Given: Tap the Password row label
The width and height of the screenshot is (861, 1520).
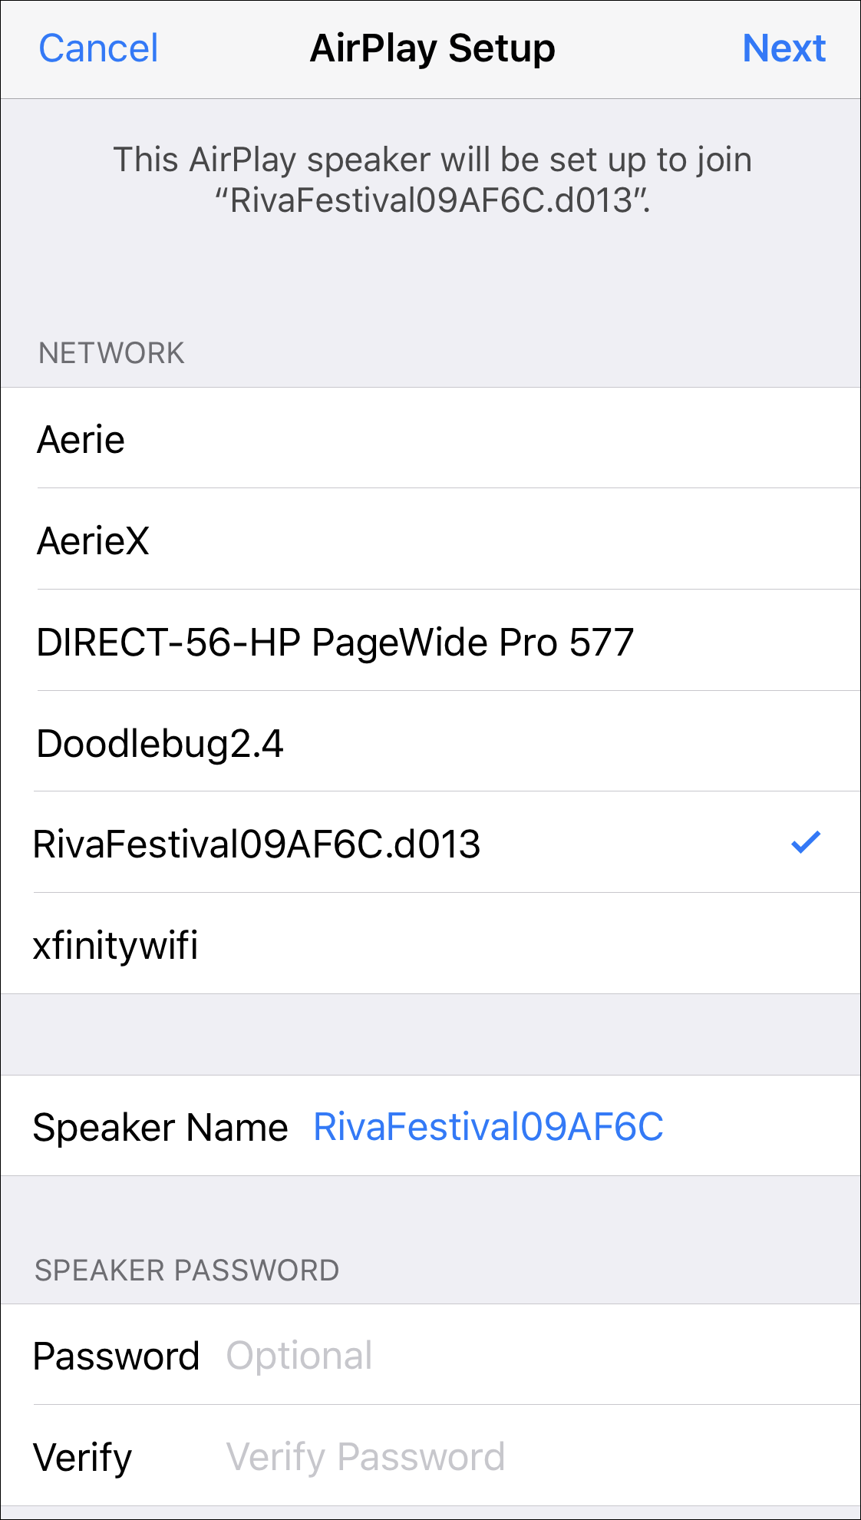Looking at the screenshot, I should (x=116, y=1356).
